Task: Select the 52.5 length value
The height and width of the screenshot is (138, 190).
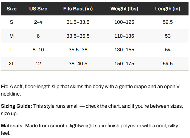Action: 168,22
